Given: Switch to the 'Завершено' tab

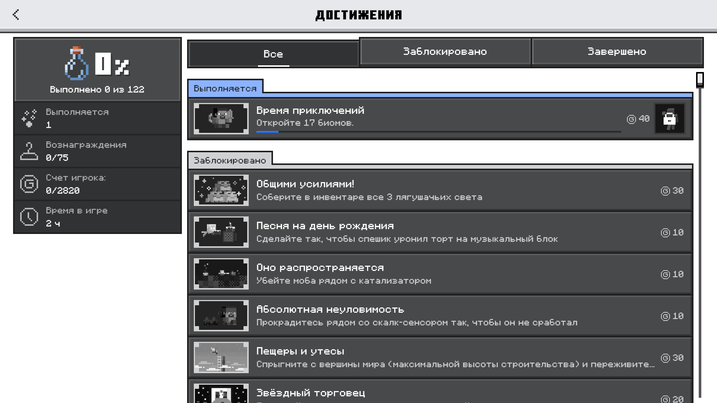Looking at the screenshot, I should (x=617, y=51).
